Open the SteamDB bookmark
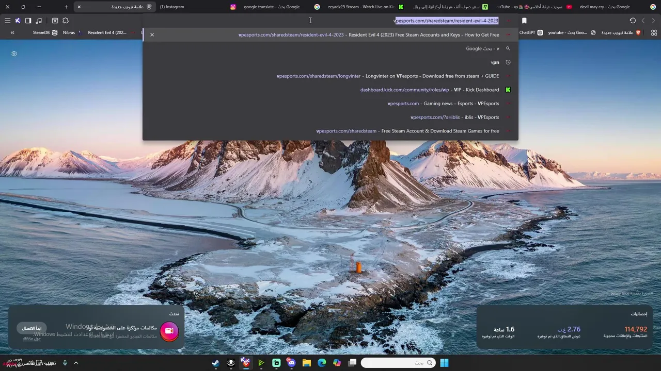Viewport: 661px width, 371px height. point(45,32)
